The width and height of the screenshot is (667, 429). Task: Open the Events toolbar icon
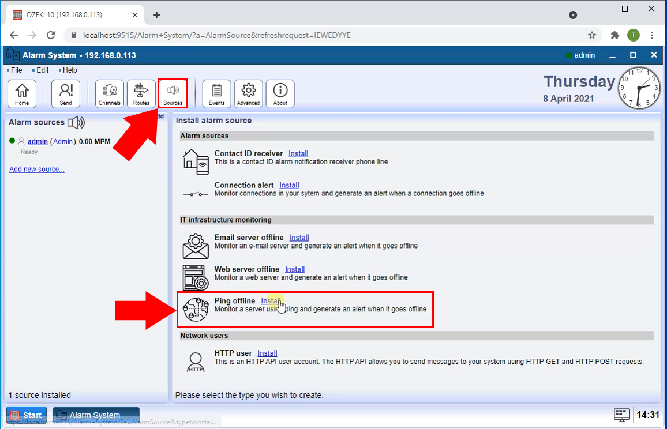tap(216, 93)
